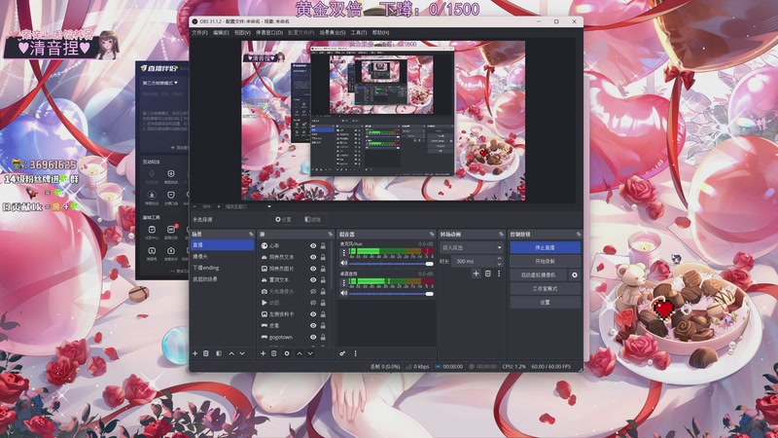The image size is (778, 438).
Task: Open 设置 from the controls panel
Action: coord(545,302)
